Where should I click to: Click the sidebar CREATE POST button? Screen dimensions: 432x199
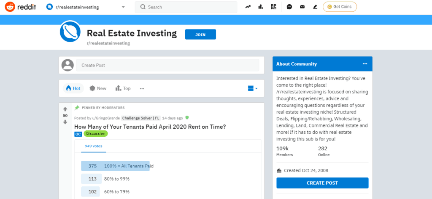point(322,183)
